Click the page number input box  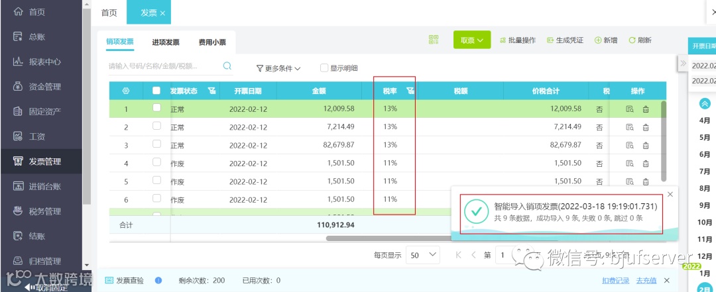(x=505, y=255)
